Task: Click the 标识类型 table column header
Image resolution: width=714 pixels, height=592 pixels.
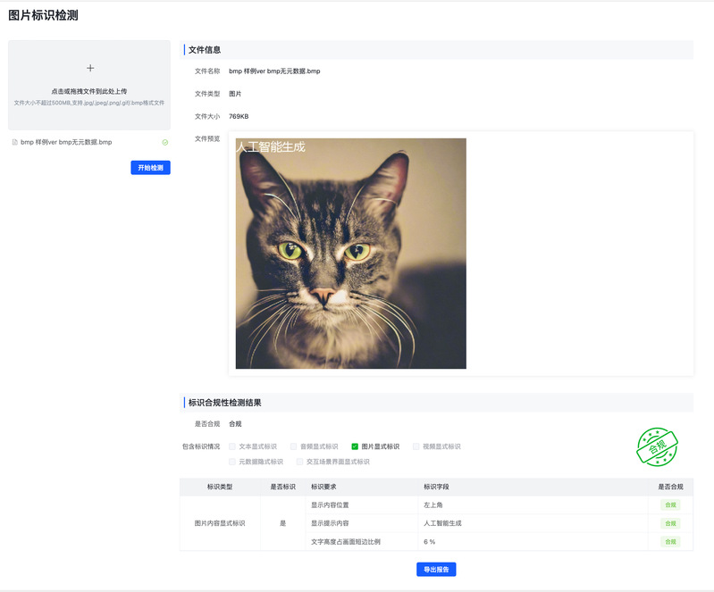Action: (x=220, y=487)
